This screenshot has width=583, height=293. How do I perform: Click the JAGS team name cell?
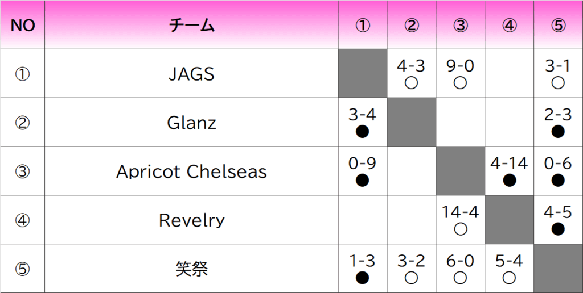[x=191, y=74]
